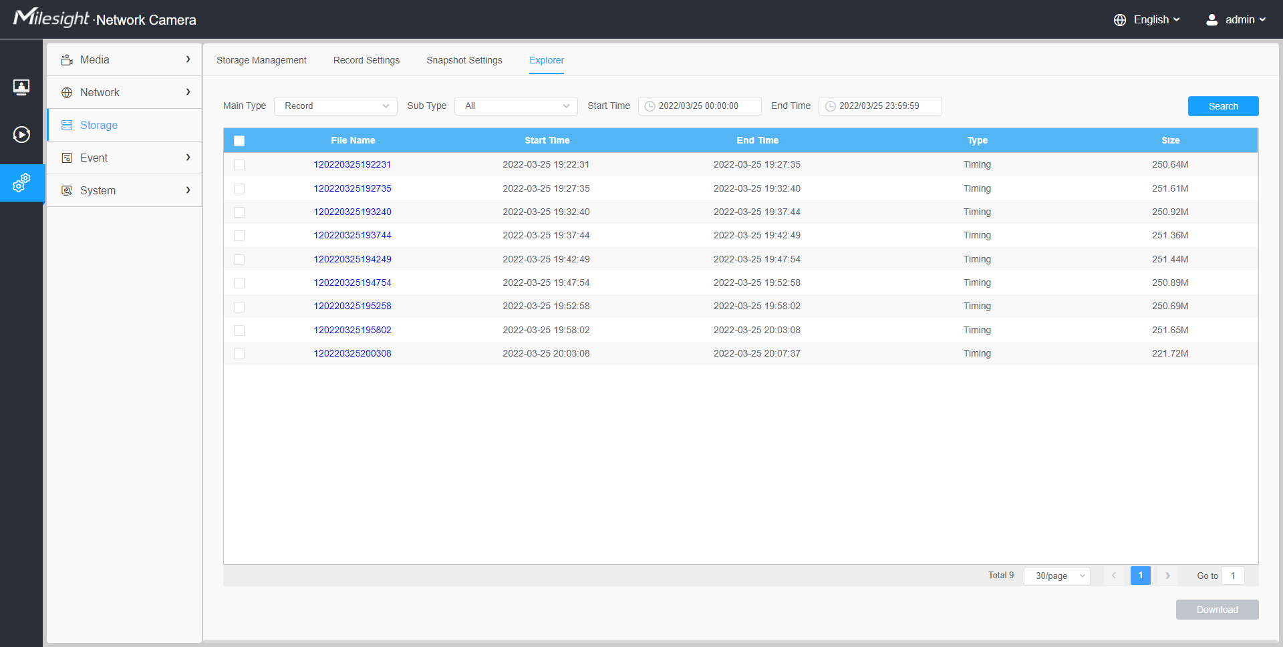Open the Storage Management tab
Image resolution: width=1283 pixels, height=647 pixels.
coord(261,60)
